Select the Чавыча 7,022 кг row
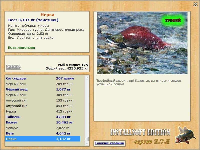The image size is (200, 150). pos(43,128)
